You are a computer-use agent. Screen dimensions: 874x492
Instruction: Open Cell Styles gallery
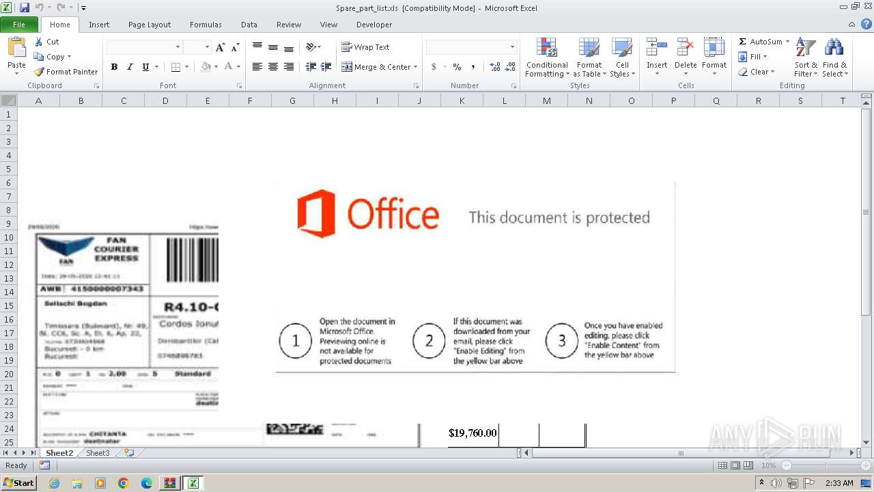622,58
